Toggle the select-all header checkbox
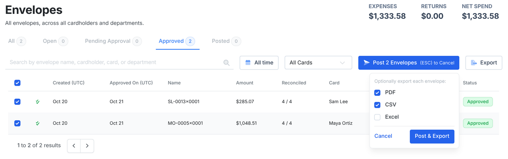 [17, 83]
